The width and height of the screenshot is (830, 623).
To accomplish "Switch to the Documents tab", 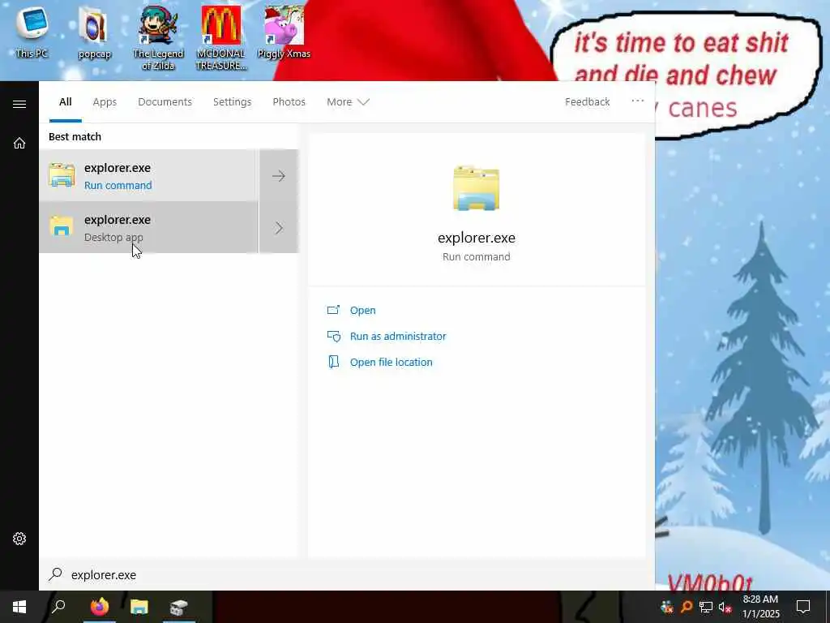I will pyautogui.click(x=165, y=101).
